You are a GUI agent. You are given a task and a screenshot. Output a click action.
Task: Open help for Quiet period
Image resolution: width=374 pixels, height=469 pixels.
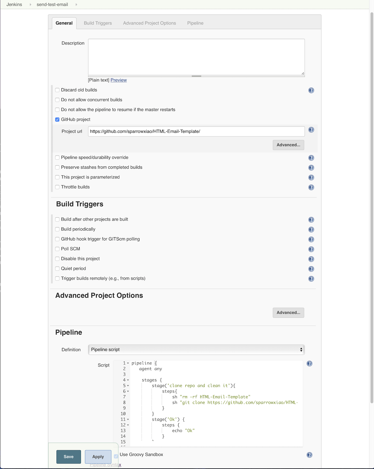click(x=311, y=269)
